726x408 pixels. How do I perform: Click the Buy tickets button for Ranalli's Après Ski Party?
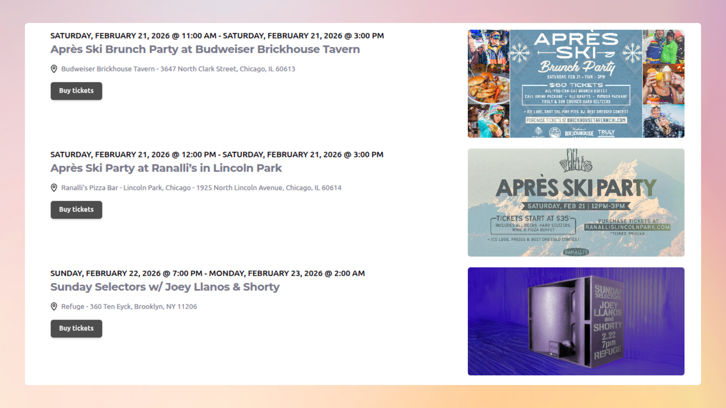click(76, 210)
